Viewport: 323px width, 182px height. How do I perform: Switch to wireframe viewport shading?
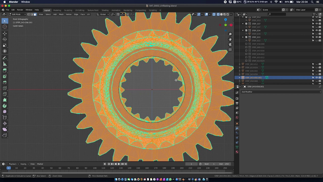click(x=218, y=14)
